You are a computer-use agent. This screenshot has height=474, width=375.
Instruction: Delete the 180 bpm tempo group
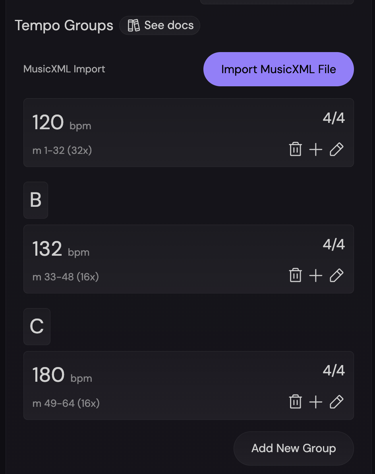pyautogui.click(x=296, y=402)
